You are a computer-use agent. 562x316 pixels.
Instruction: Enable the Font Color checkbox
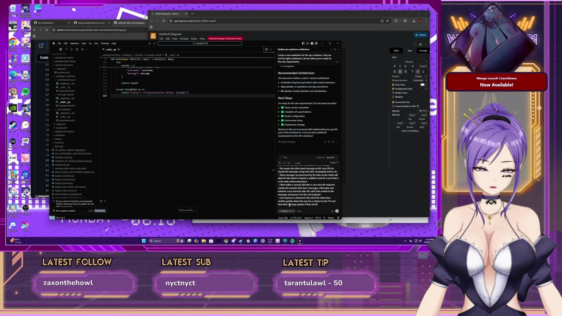coord(393,85)
